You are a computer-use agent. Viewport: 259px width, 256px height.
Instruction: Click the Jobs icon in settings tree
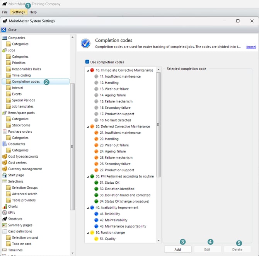5,50
